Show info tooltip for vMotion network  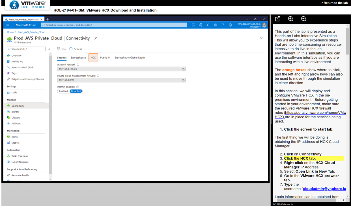tap(78, 65)
